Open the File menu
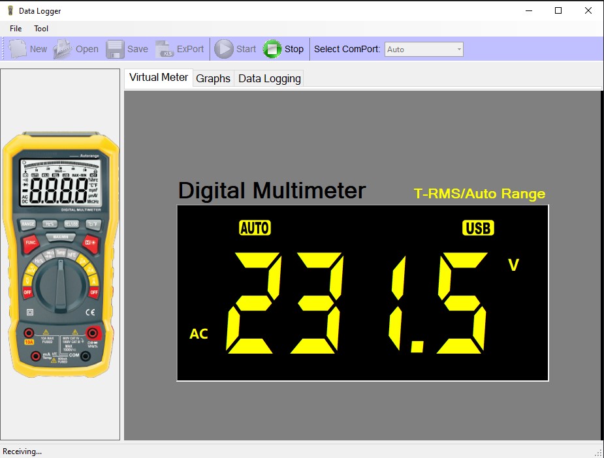This screenshot has width=604, height=458. point(16,29)
